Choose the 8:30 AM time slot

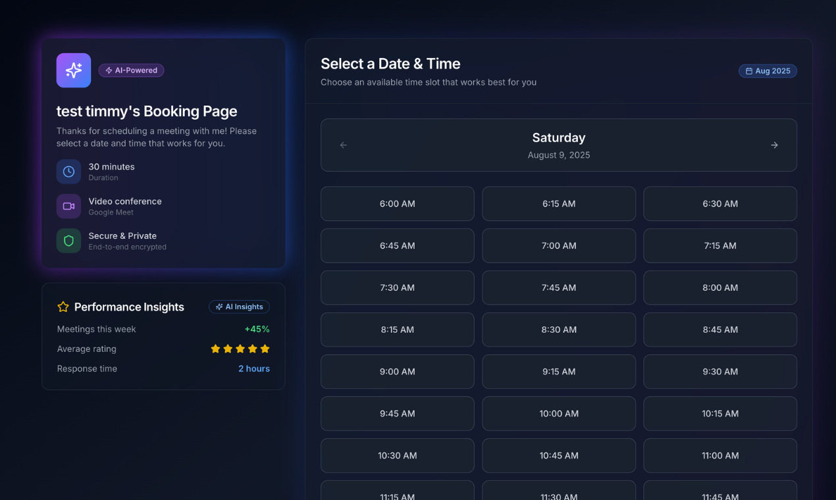[558, 330]
